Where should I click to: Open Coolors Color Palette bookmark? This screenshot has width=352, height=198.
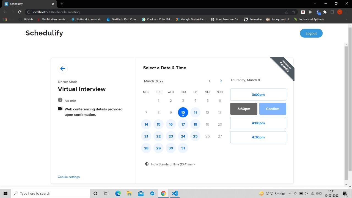coord(157,19)
